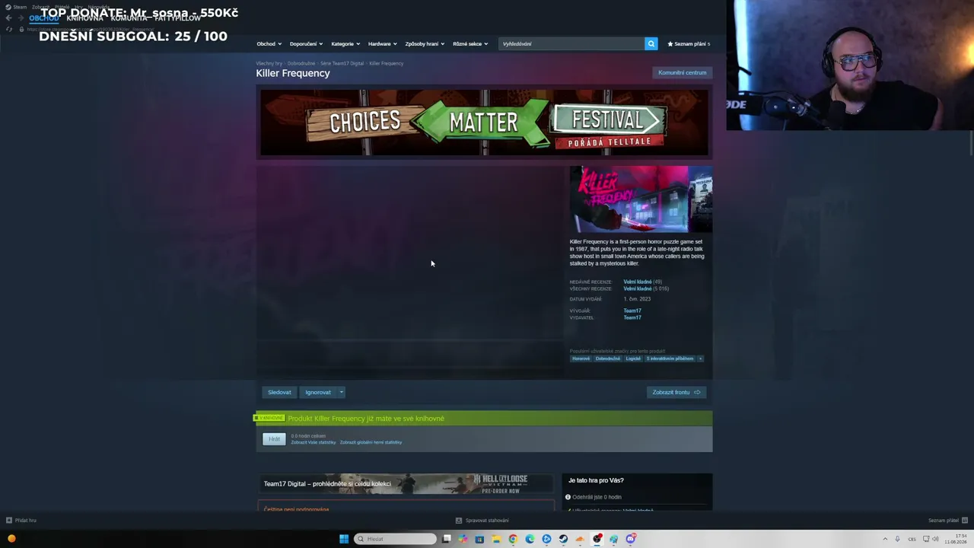Expand the Různé sekce dropdown
Screen dimensions: 974x548
[470, 43]
